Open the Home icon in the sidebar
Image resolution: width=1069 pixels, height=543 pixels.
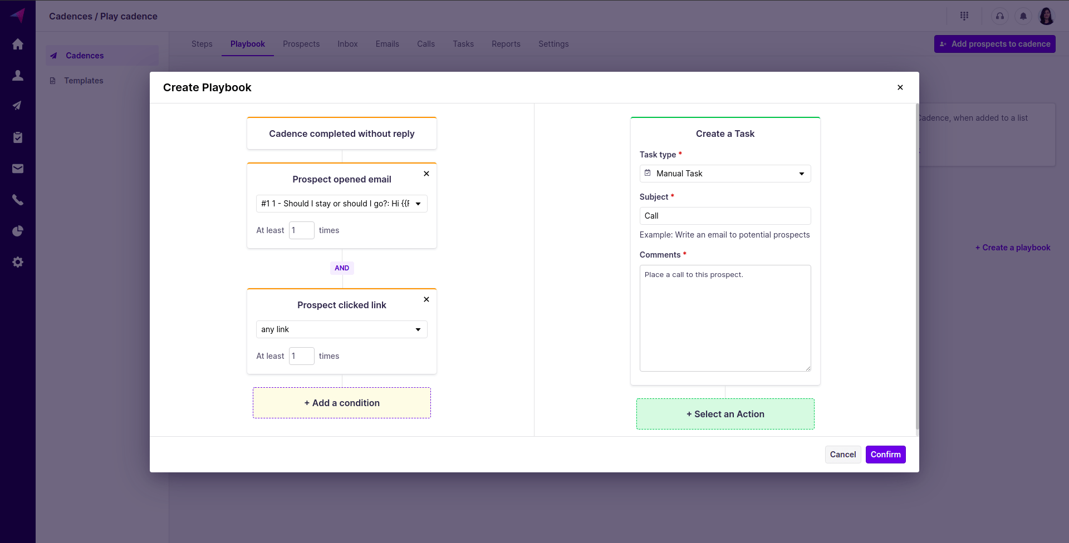(18, 44)
